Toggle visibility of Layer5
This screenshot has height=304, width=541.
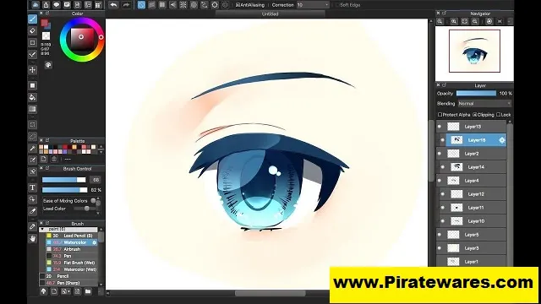(440, 235)
